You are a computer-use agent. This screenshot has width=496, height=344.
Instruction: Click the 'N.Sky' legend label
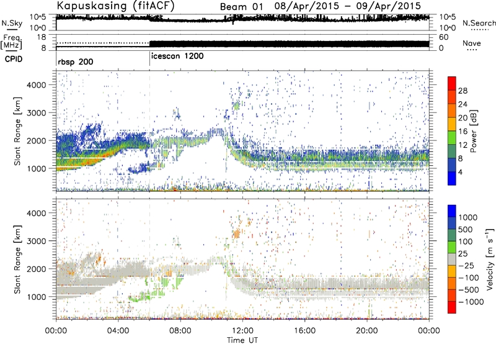(12, 23)
